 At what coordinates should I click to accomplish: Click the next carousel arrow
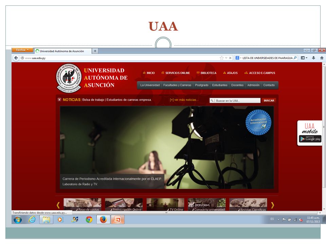(272, 205)
